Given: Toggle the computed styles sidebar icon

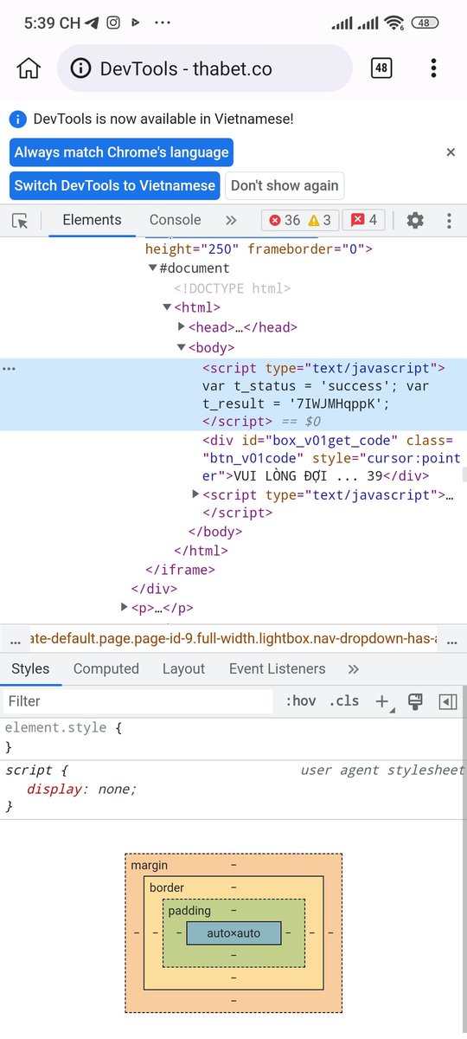Looking at the screenshot, I should [448, 701].
